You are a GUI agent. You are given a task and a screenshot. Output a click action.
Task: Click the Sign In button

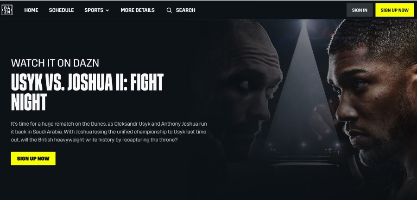(360, 10)
